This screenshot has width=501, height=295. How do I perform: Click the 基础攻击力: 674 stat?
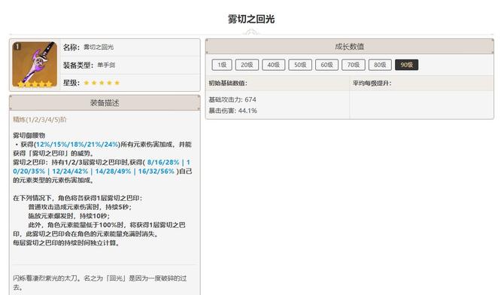point(232,100)
